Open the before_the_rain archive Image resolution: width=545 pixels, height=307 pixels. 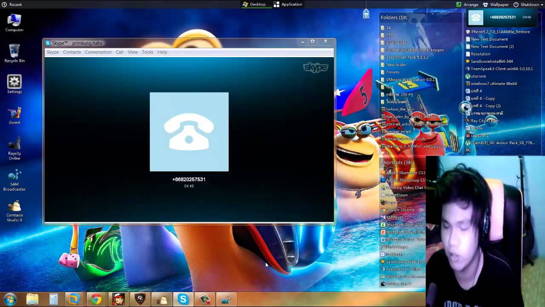pos(397,109)
